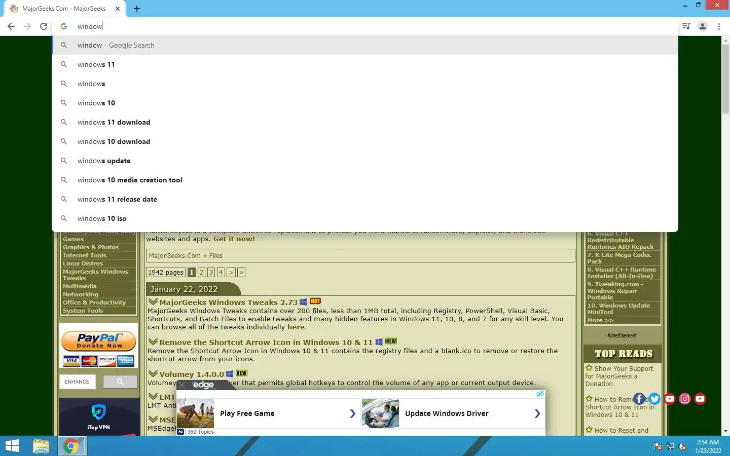Open Office & Productivity category
Screen dimensions: 730x456
coord(94,302)
